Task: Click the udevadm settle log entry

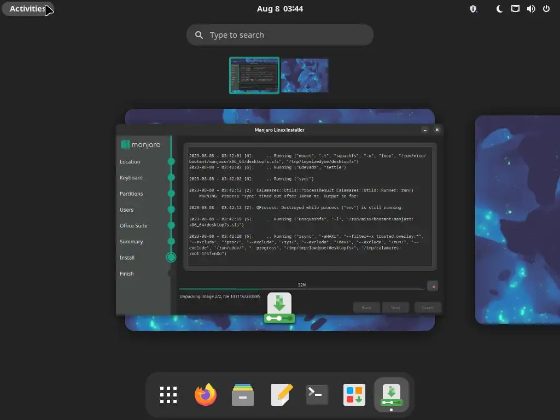Action: (x=267, y=167)
